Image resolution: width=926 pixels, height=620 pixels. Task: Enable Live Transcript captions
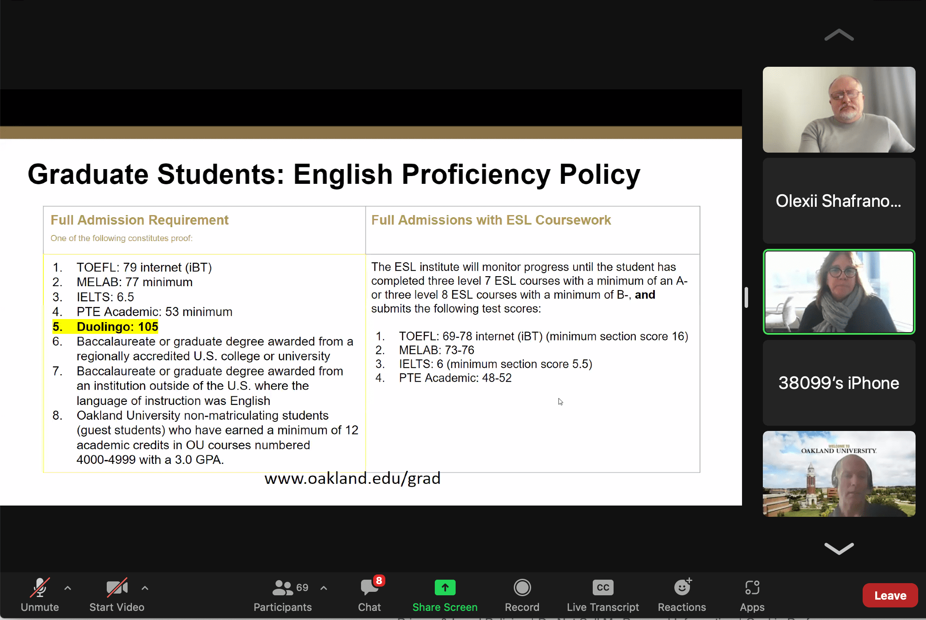click(x=603, y=595)
